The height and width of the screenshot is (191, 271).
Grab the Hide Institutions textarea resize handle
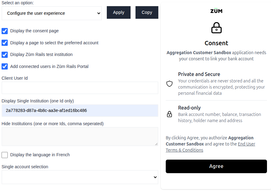coord(156,144)
